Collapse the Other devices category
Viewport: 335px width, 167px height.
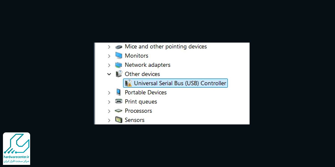(x=109, y=74)
